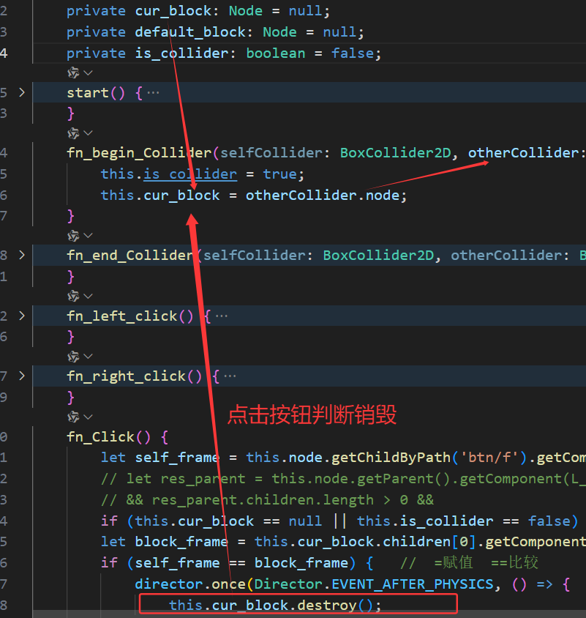Click 'boolean' type in the is_collider declaration
Screen dimensions: 586x618
[x=276, y=53]
